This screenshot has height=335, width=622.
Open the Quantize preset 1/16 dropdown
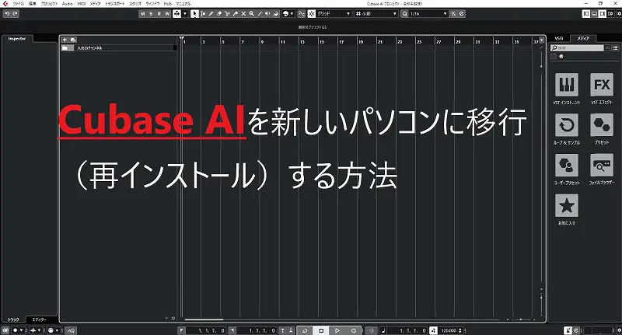coord(428,13)
